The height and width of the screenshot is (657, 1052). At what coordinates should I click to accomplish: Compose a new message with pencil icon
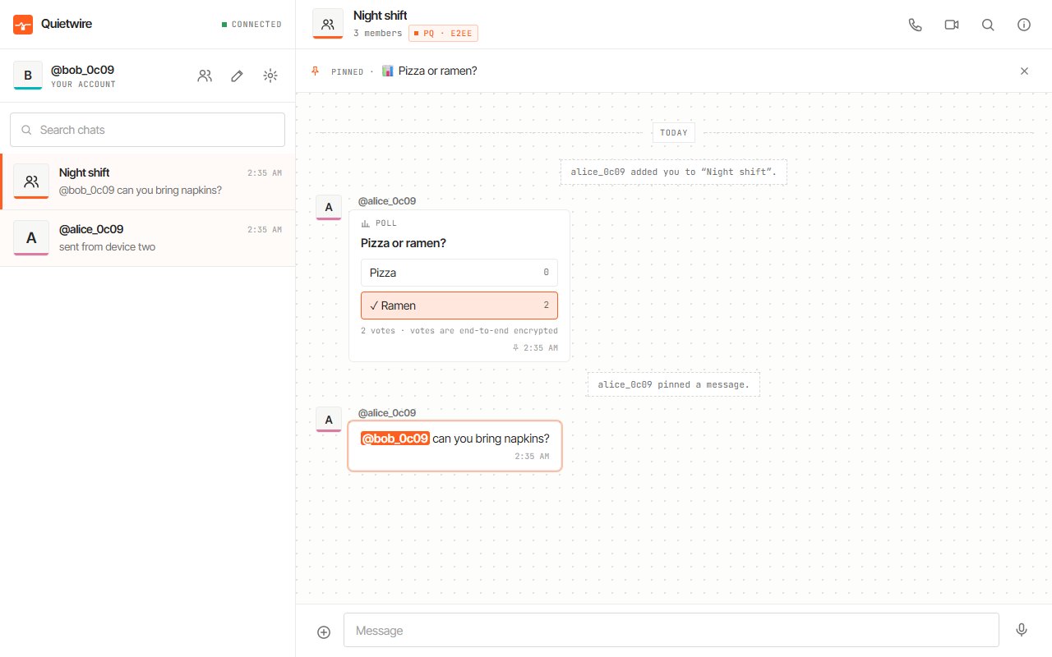237,76
